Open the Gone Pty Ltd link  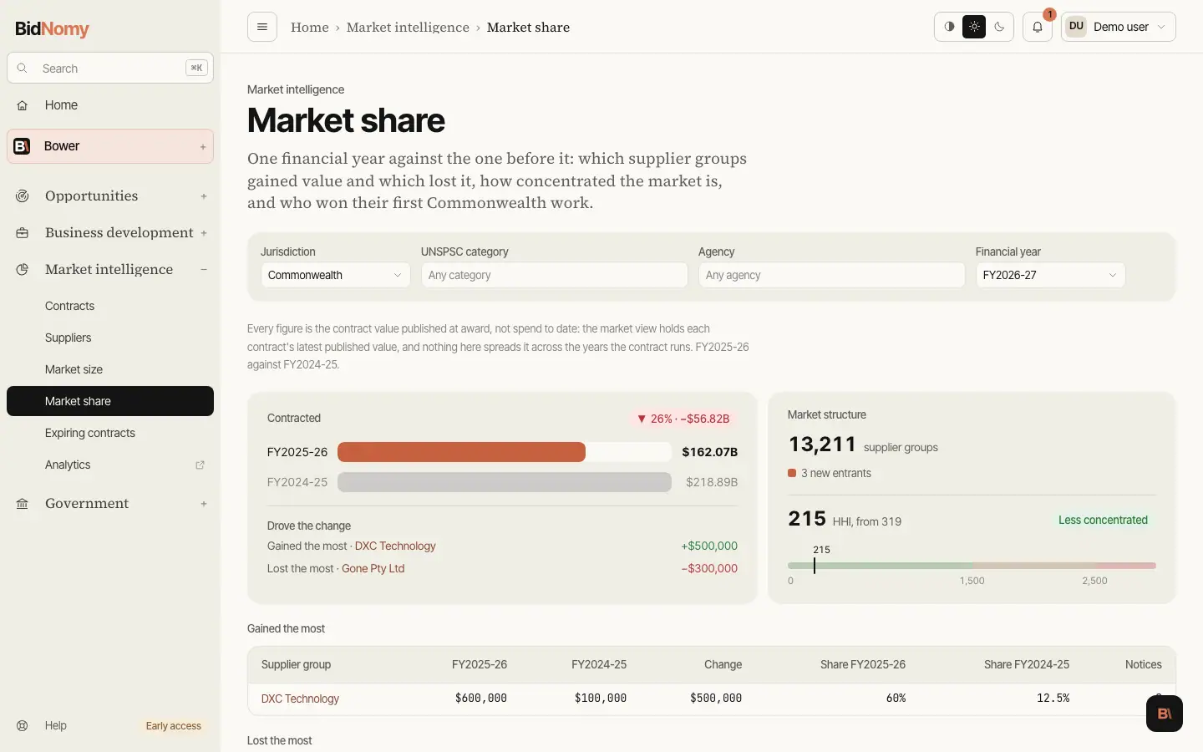(x=373, y=568)
